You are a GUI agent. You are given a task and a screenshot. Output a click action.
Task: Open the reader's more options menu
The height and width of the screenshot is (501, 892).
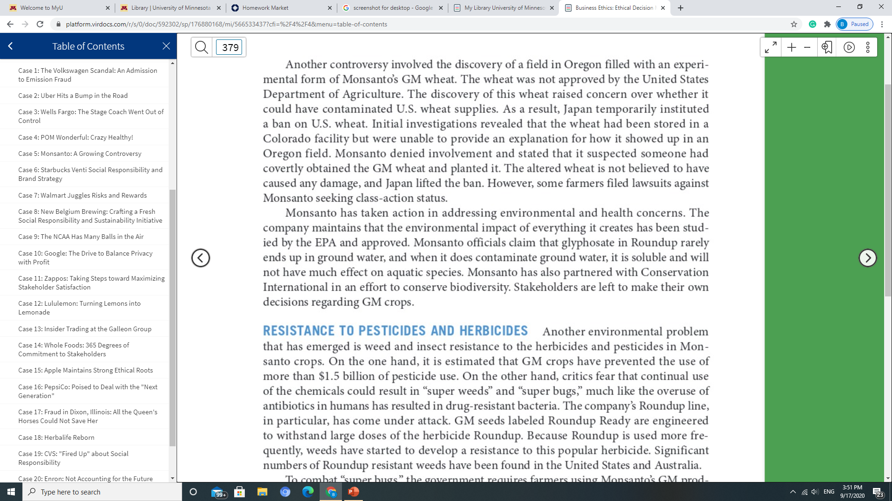pyautogui.click(x=868, y=47)
